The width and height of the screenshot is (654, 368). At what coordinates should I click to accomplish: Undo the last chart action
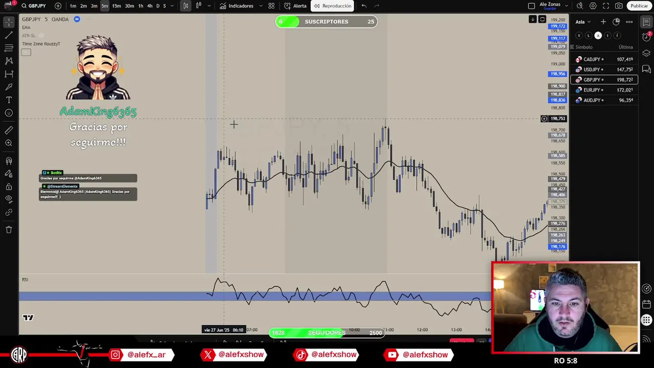364,6
